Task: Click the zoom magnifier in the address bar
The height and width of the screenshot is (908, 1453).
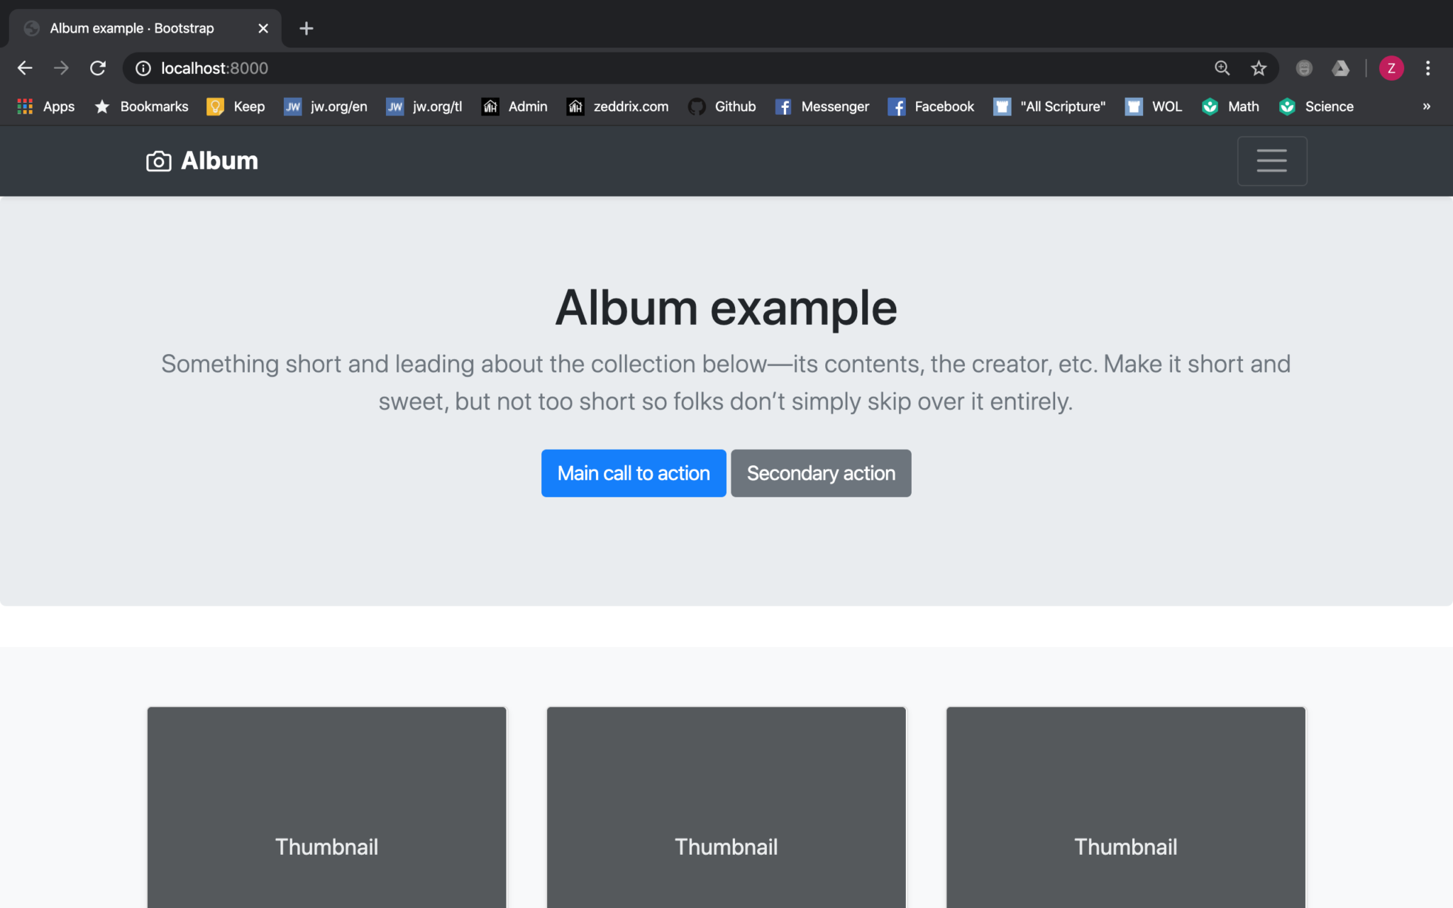Action: pyautogui.click(x=1222, y=68)
